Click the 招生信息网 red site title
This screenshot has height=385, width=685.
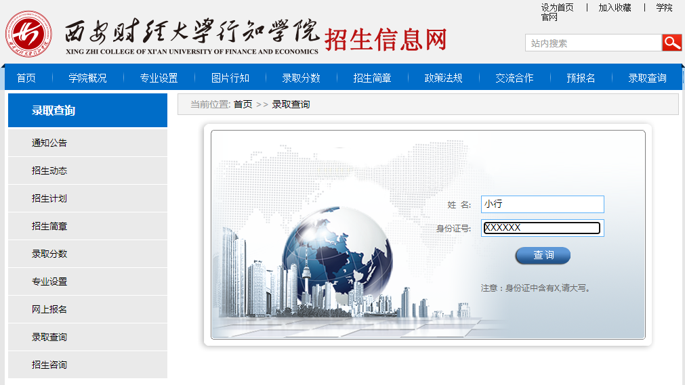tap(386, 39)
